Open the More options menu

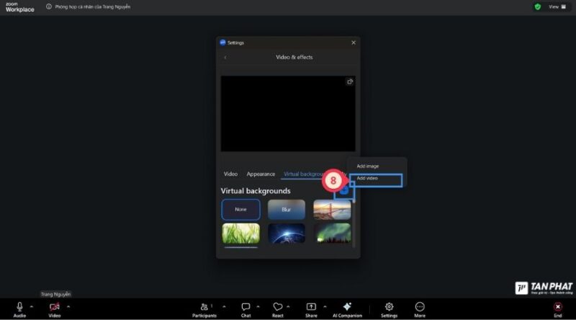420,307
